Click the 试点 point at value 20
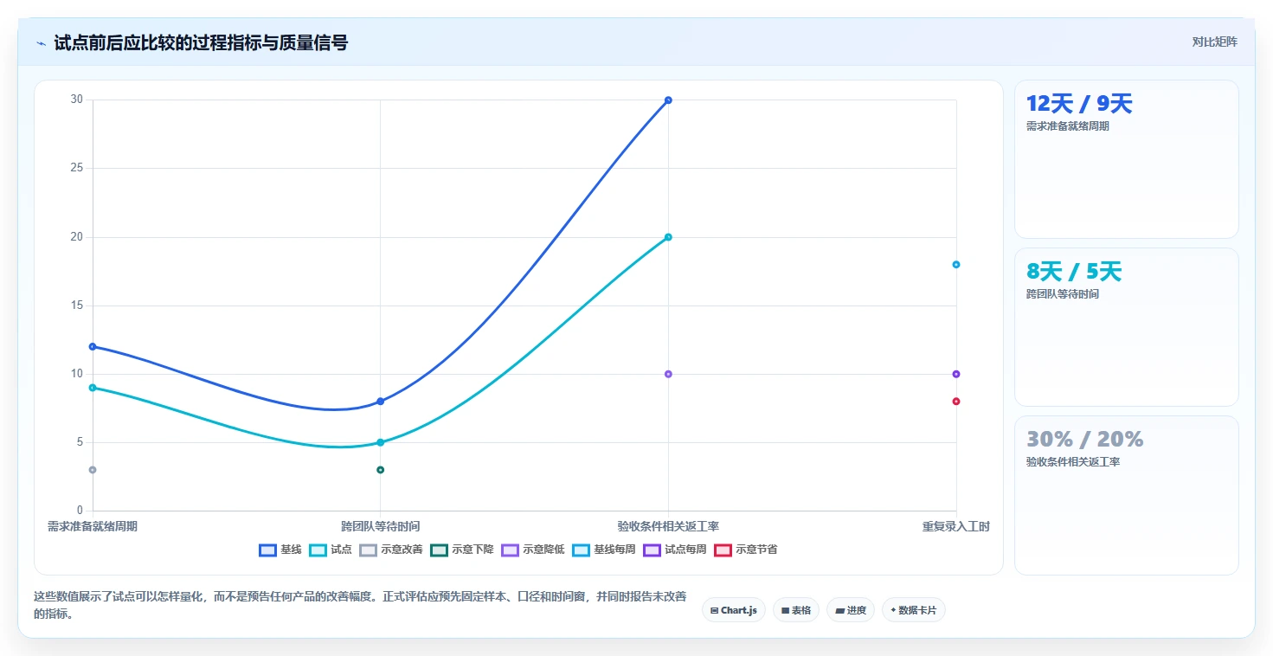The height and width of the screenshot is (656, 1273). 668,237
